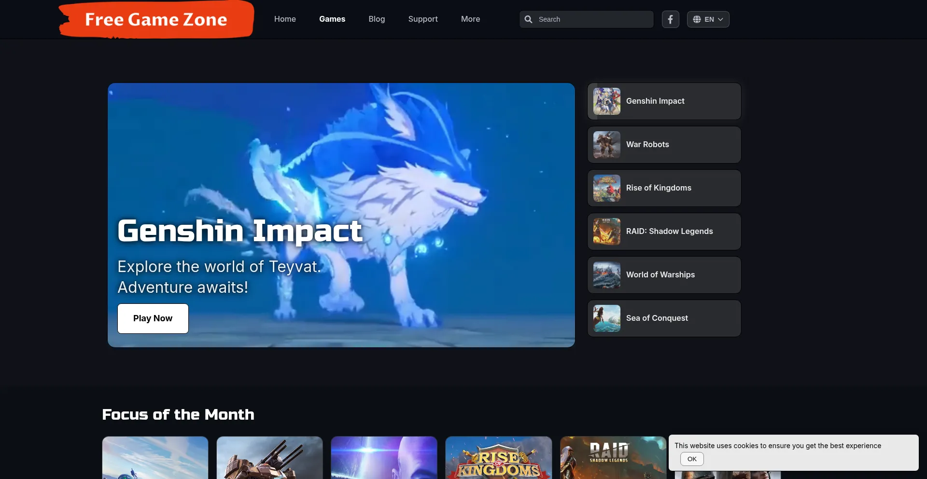The height and width of the screenshot is (479, 927).
Task: Open the EN language dropdown
Action: (x=708, y=19)
